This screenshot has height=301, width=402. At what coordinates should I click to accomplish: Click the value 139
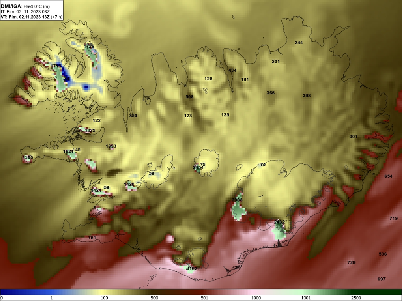225,115
